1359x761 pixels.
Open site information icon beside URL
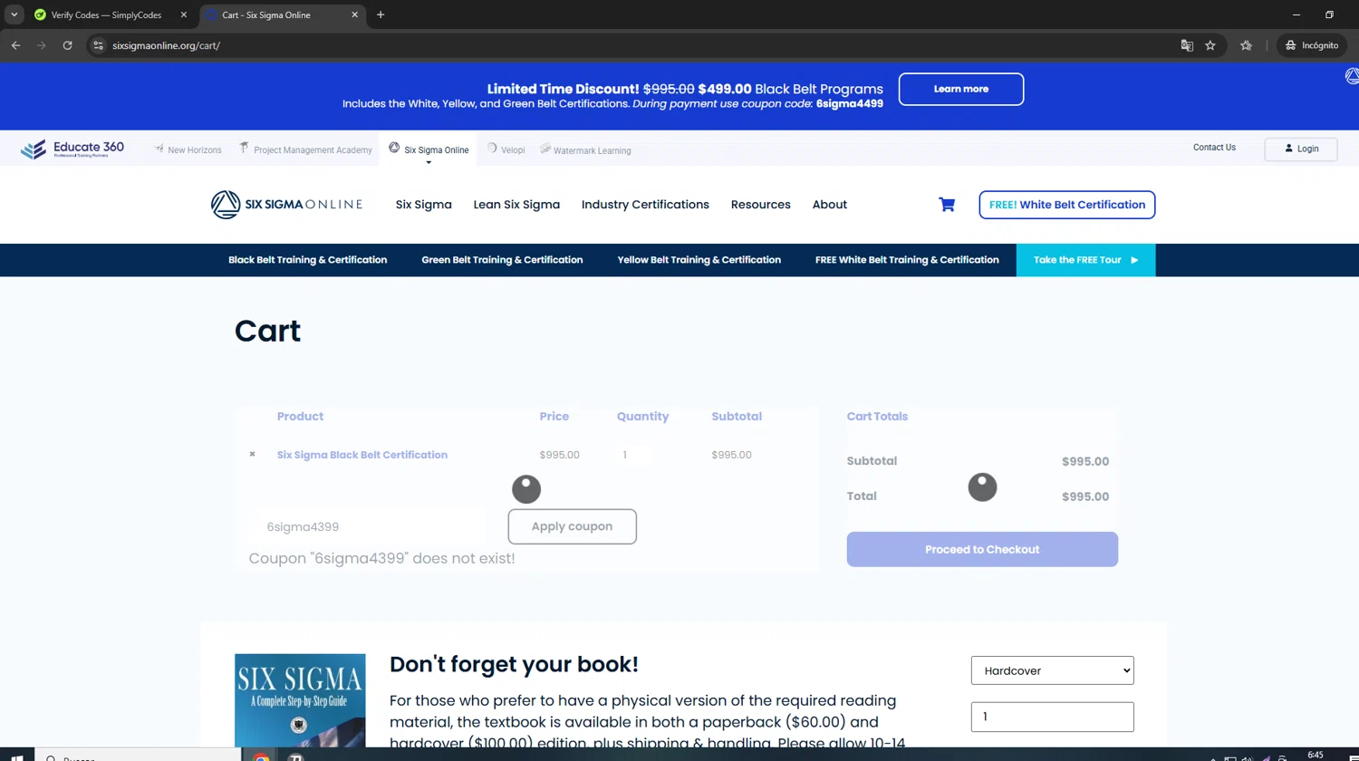(x=98, y=45)
